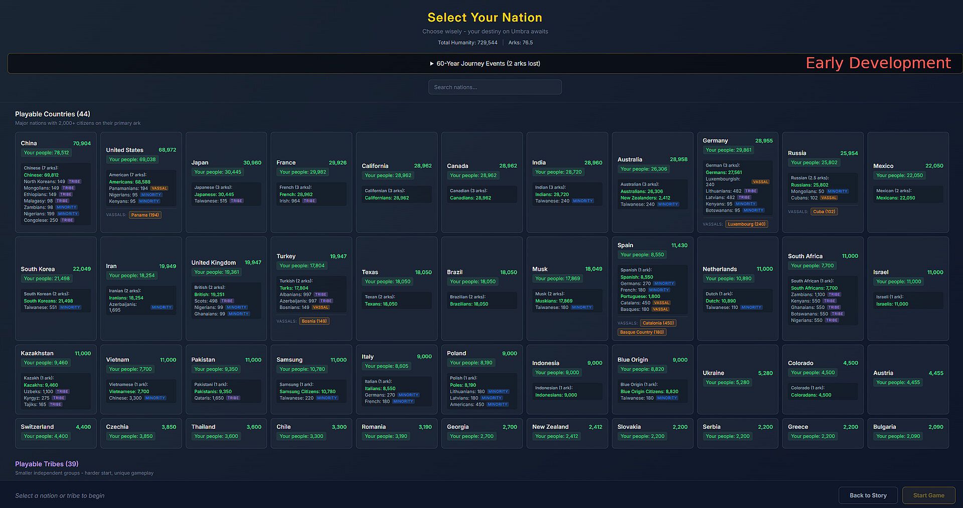Select the California nation card
963x508 pixels.
[x=397, y=182]
